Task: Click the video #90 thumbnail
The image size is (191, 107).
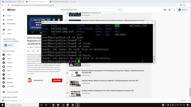Action: tap(75, 93)
